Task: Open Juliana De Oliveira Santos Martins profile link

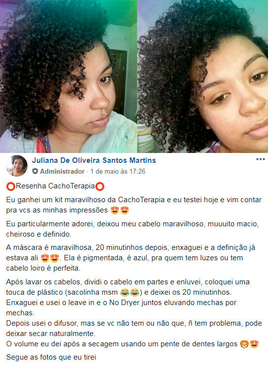Action: tap(94, 160)
